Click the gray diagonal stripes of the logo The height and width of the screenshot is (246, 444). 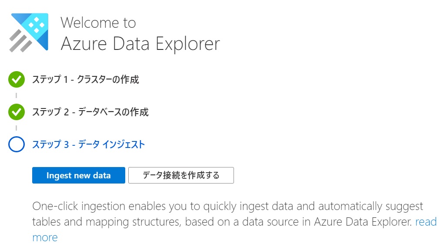click(20, 41)
